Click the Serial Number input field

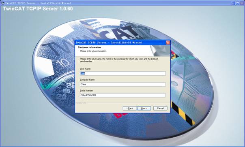tap(122, 95)
